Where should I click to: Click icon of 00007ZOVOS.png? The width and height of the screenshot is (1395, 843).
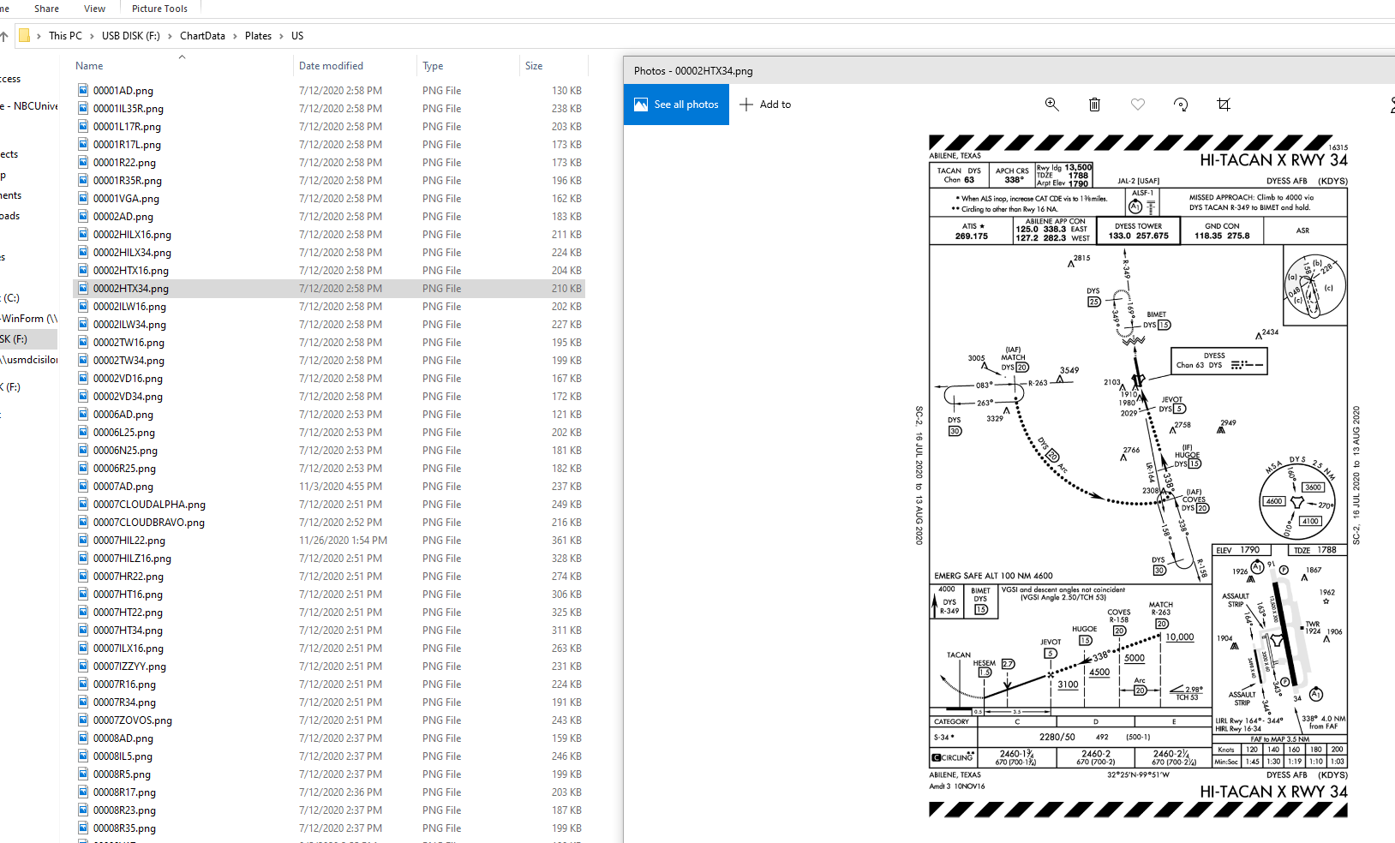click(83, 720)
